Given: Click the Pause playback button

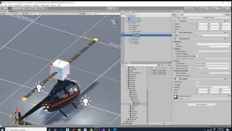Looking at the screenshot, I should (113, 8).
